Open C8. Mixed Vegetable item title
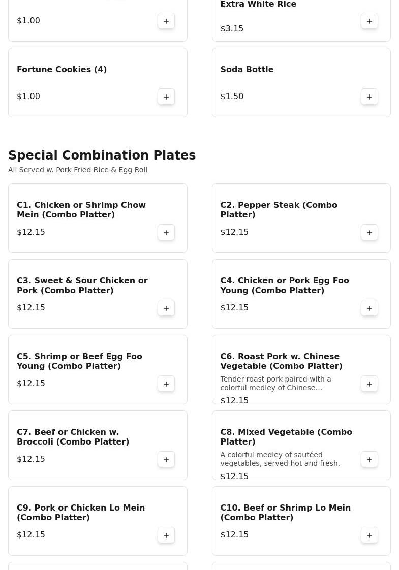 tap(286, 437)
